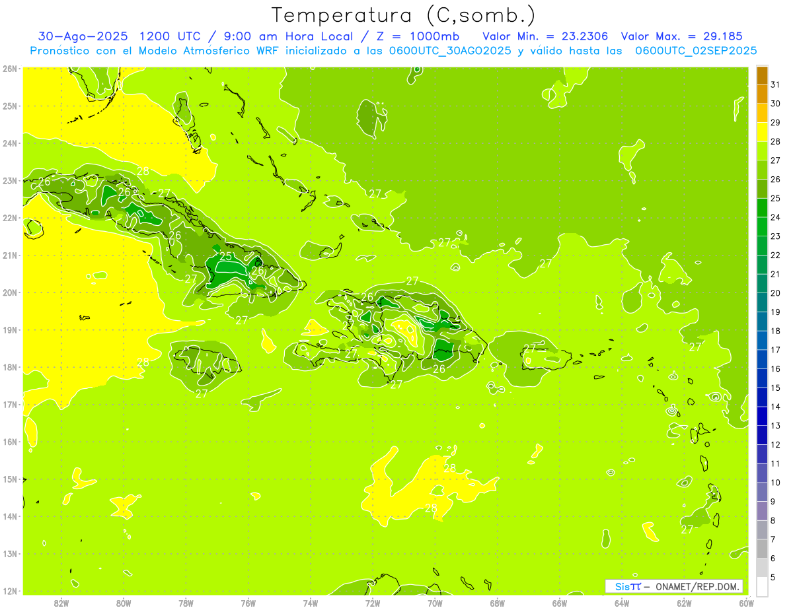Select the legend value label 20
The width and height of the screenshot is (793, 612).
pos(776,293)
